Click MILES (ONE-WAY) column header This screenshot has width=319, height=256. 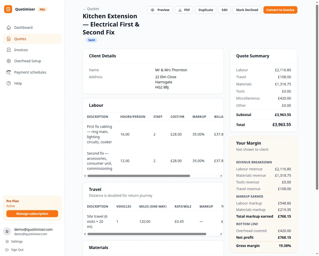tap(153, 207)
